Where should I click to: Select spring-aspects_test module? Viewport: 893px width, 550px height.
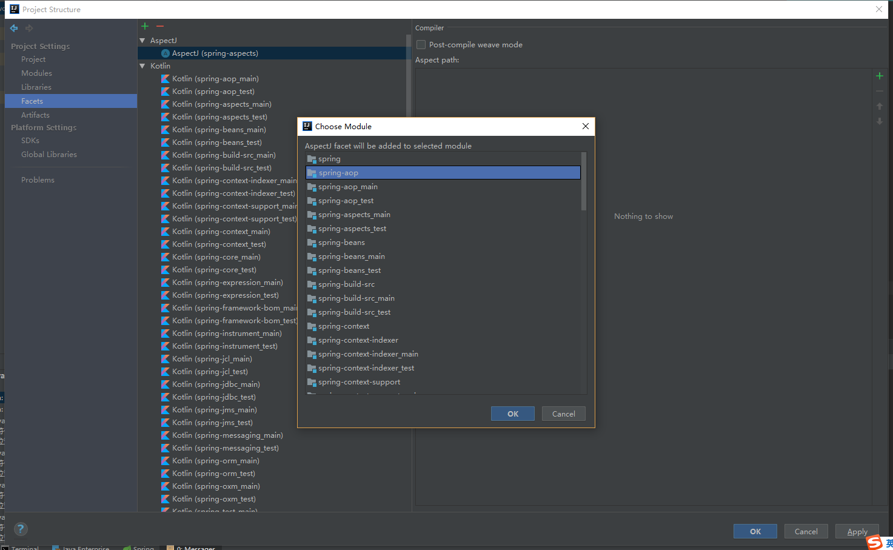pyautogui.click(x=443, y=229)
